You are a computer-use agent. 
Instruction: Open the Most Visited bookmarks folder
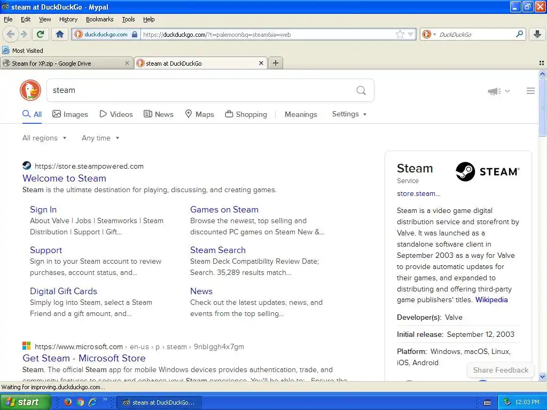click(x=23, y=51)
